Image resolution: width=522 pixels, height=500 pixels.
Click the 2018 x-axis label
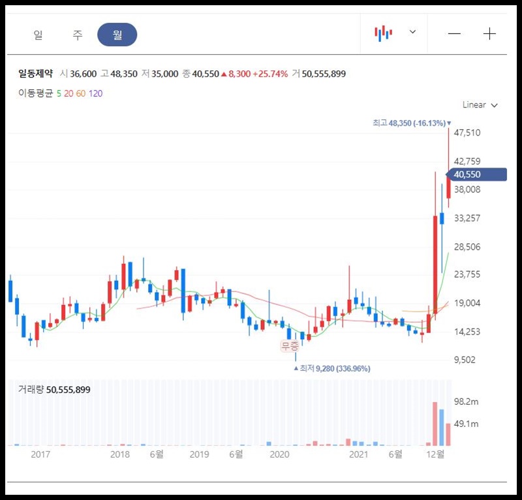(120, 454)
